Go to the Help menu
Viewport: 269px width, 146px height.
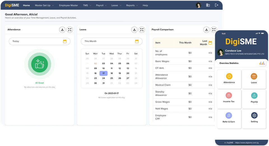click(145, 5)
